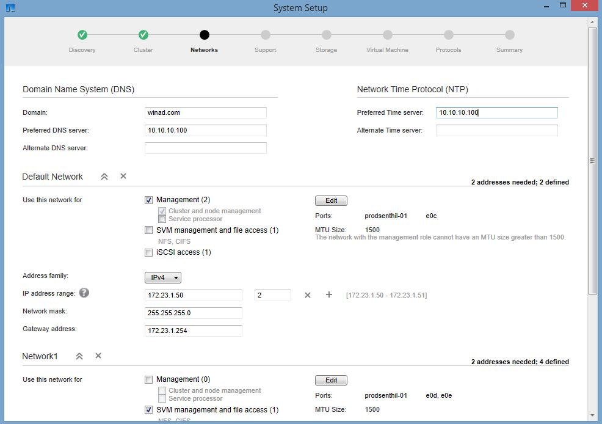Screen dimensions: 602x424
Task: Remove the Default Network section via its X icon
Action: pos(123,176)
